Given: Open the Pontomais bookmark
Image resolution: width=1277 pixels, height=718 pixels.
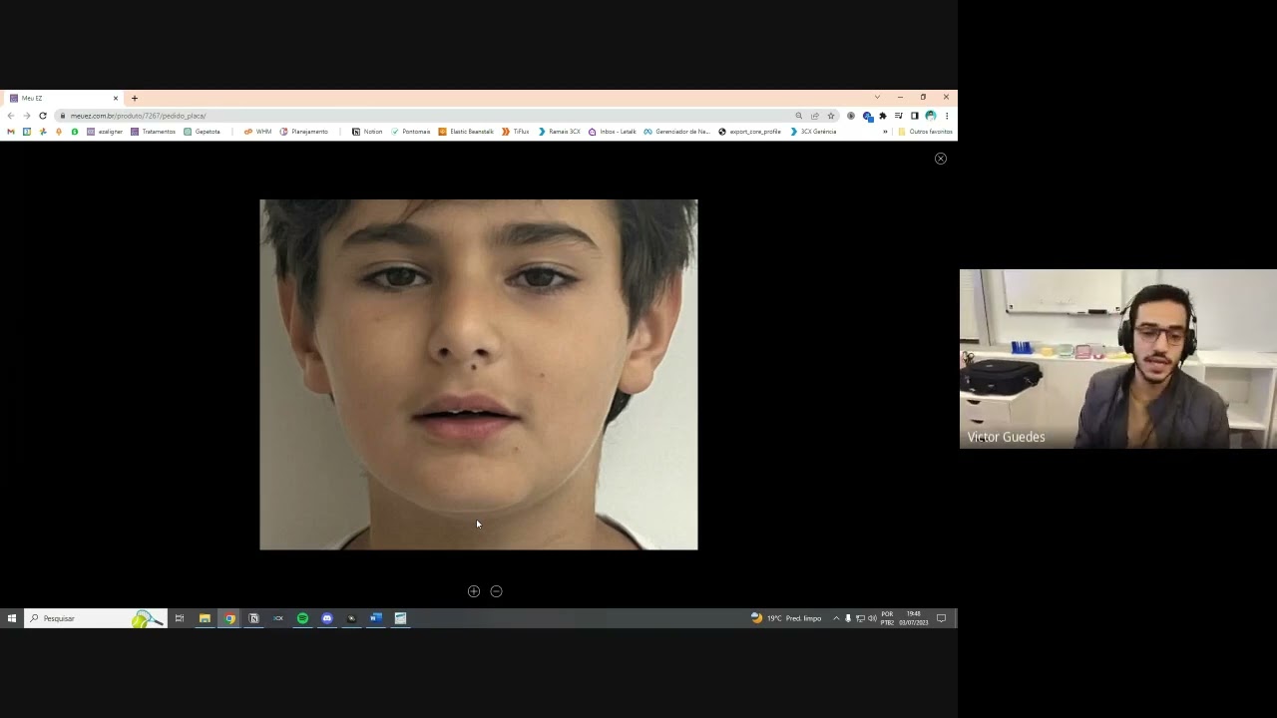Looking at the screenshot, I should click(410, 132).
